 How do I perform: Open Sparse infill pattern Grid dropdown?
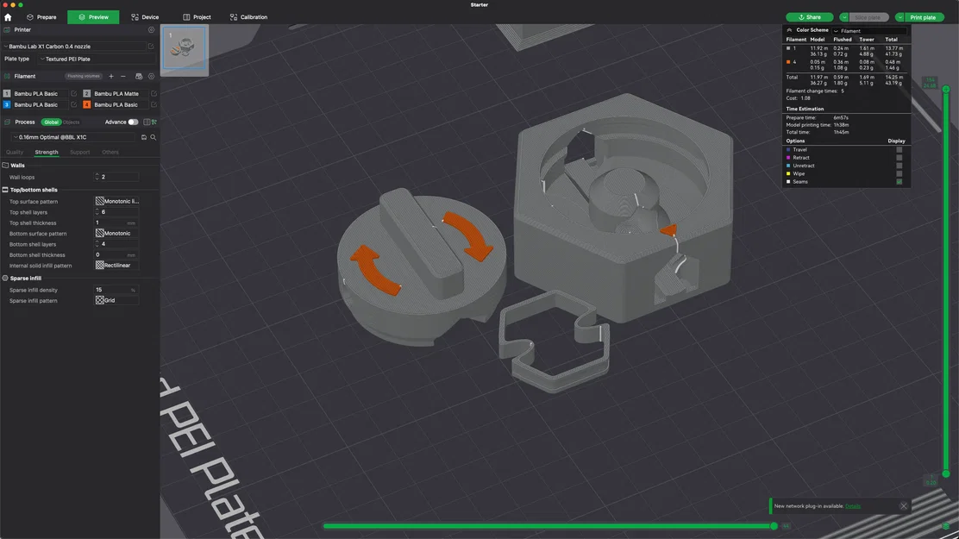(116, 300)
